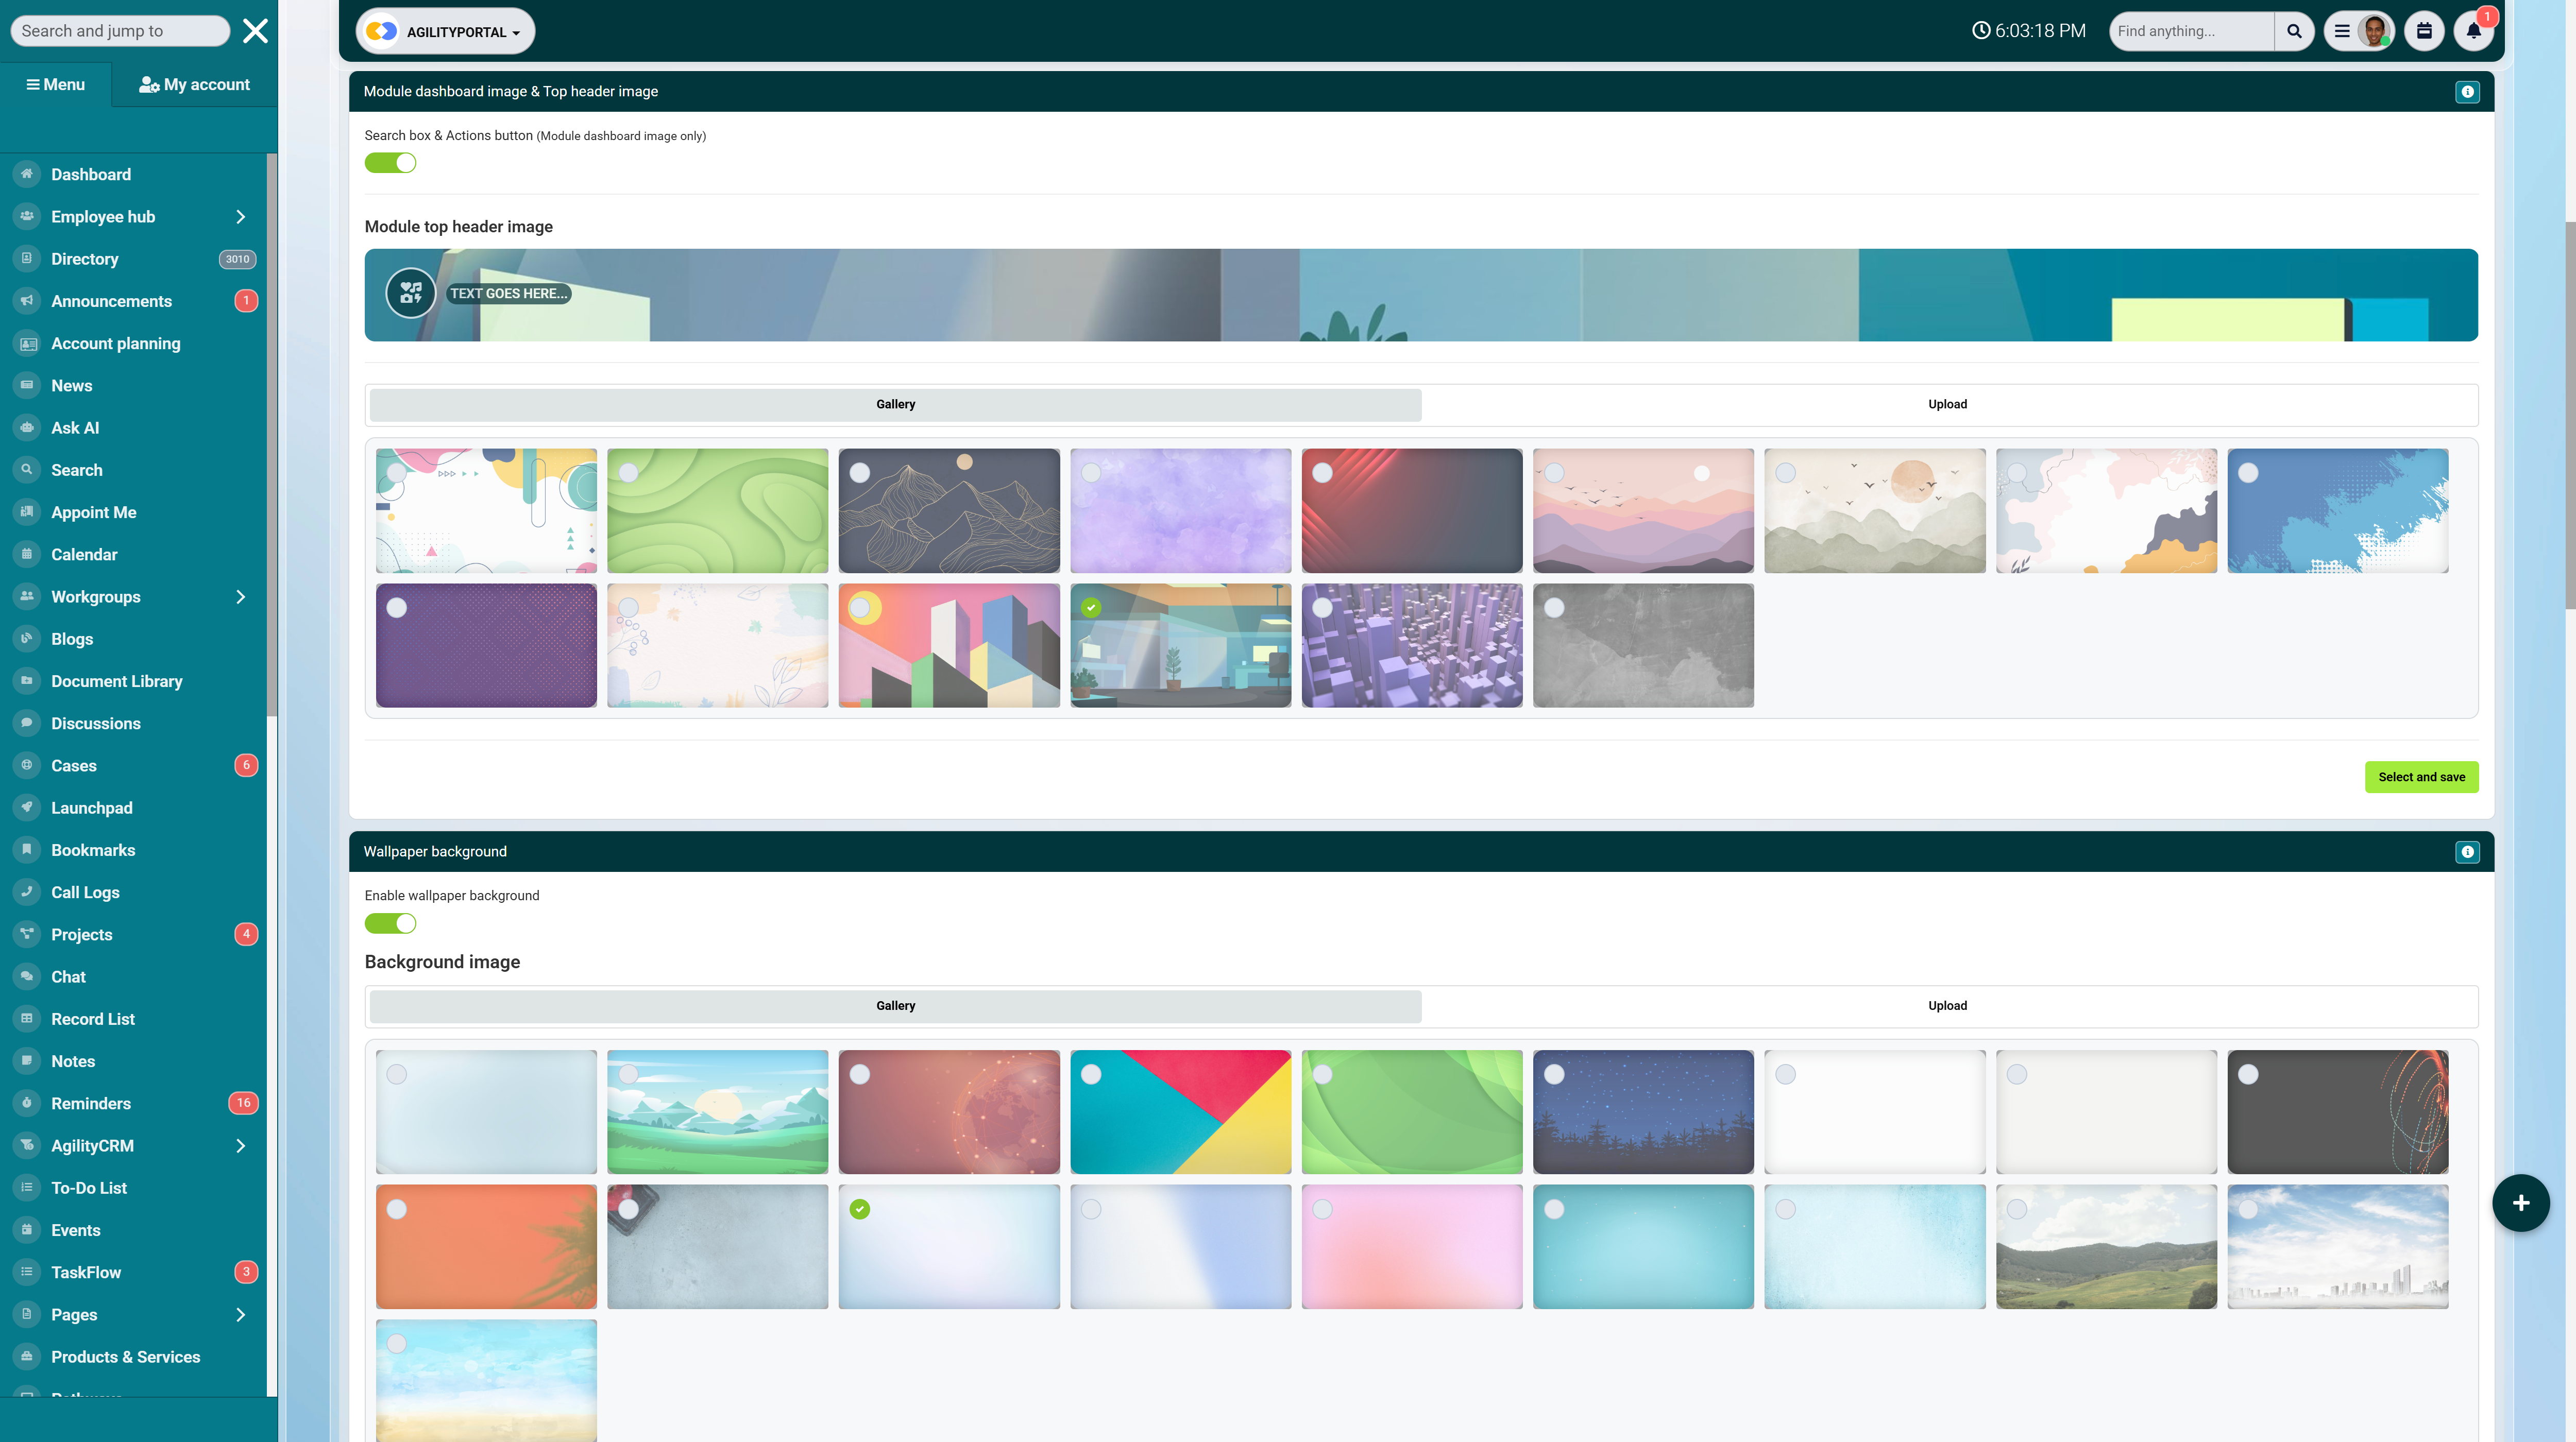Select the green wavy header image radio
This screenshot has width=2576, height=1442.
pyautogui.click(x=628, y=473)
